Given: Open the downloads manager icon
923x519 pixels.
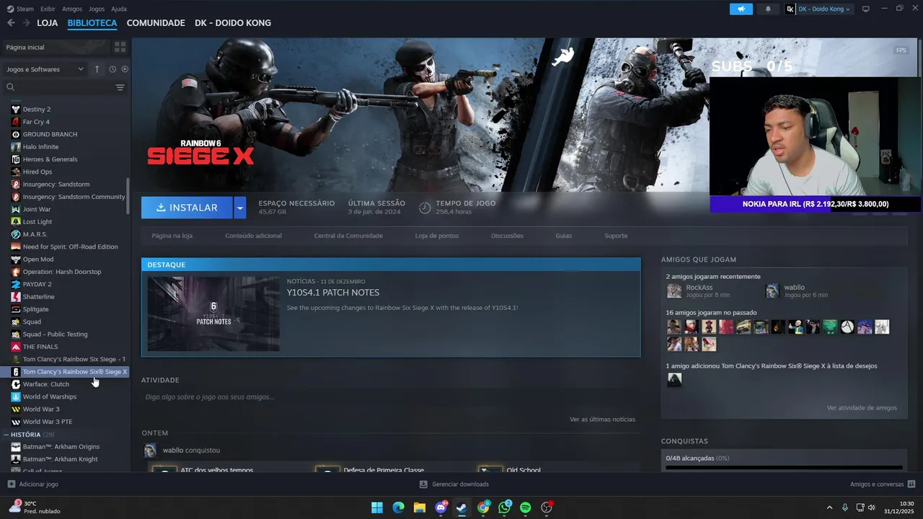Looking at the screenshot, I should (x=423, y=484).
